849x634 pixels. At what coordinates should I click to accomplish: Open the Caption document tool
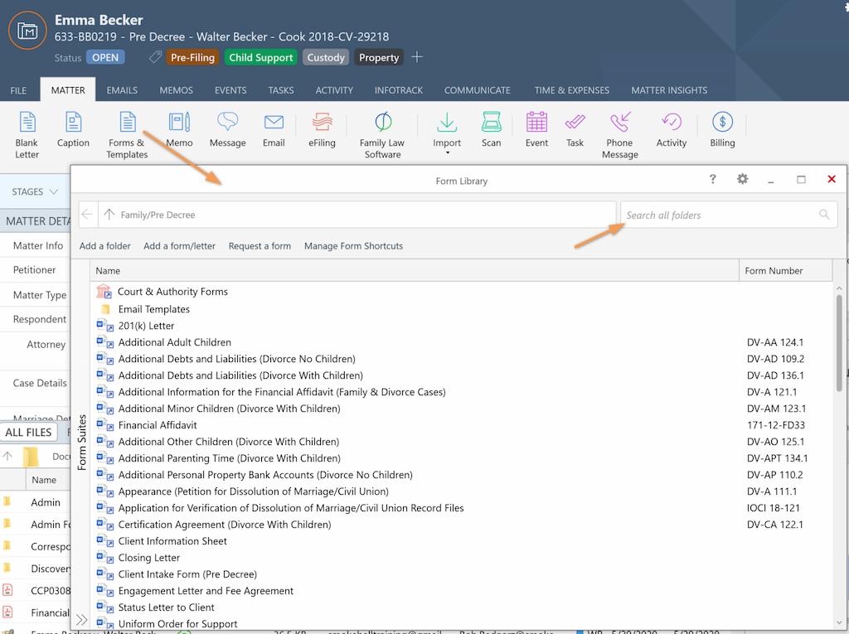tap(73, 129)
